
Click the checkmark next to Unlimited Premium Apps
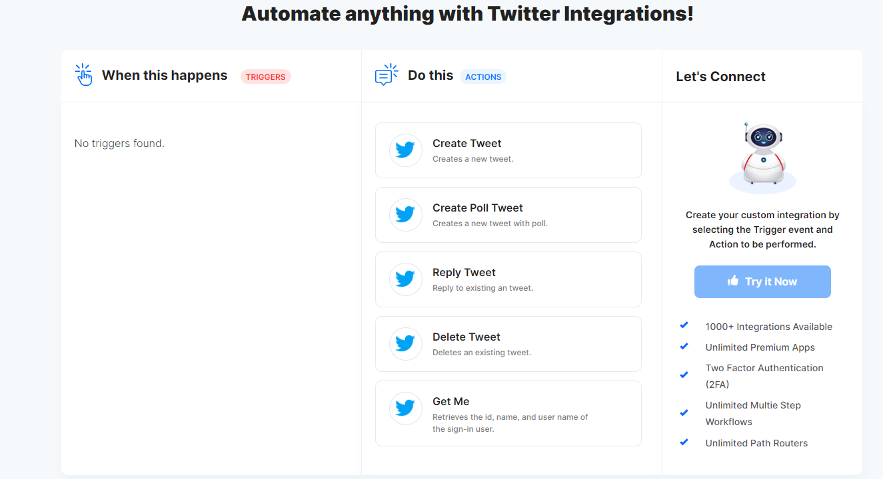pyautogui.click(x=684, y=347)
